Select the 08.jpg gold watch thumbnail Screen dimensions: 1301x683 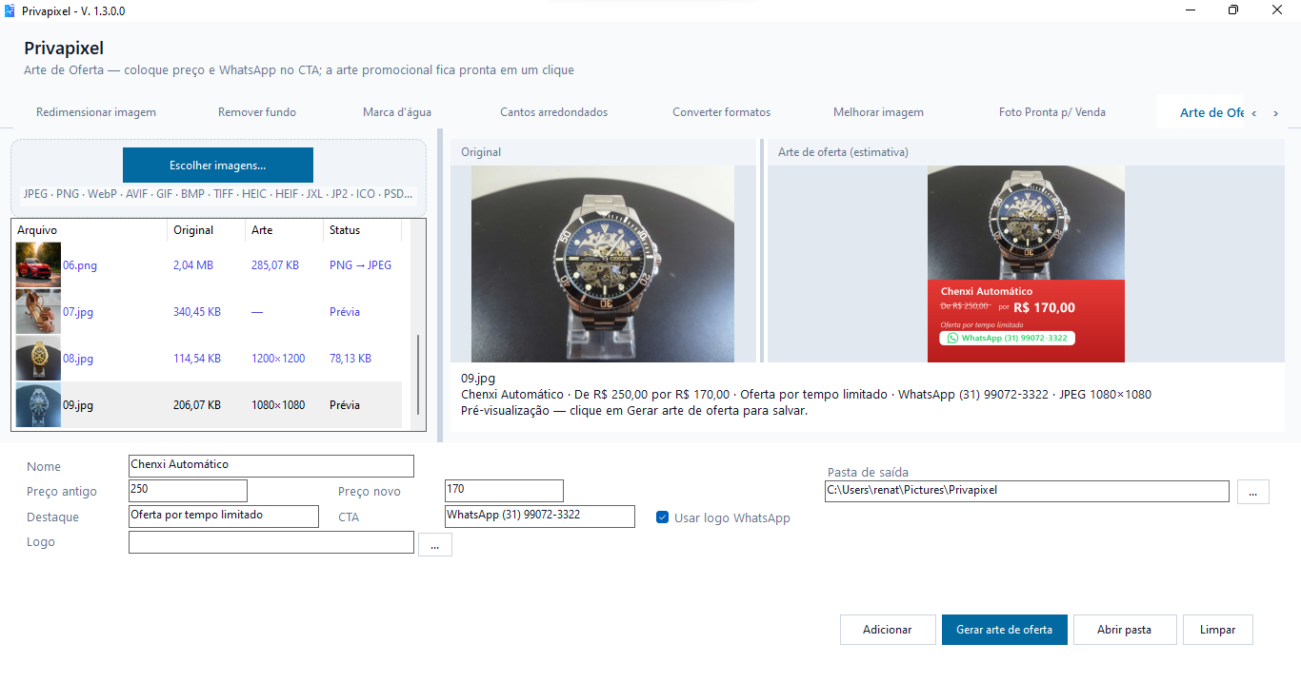[x=38, y=359]
